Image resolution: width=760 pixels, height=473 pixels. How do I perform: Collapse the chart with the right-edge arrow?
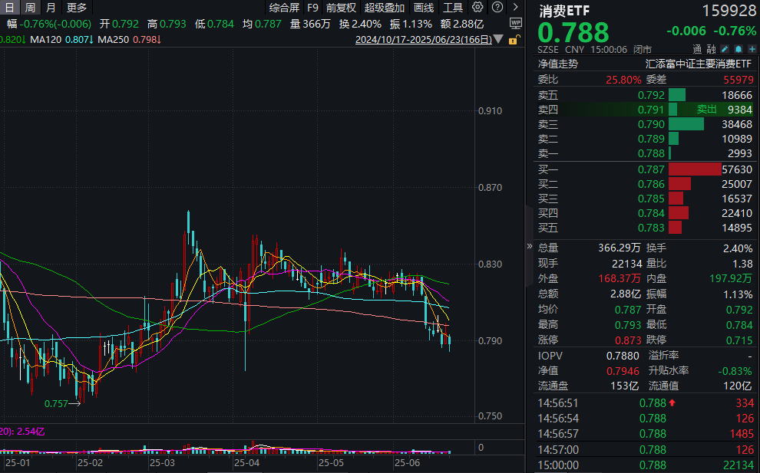tap(528, 245)
